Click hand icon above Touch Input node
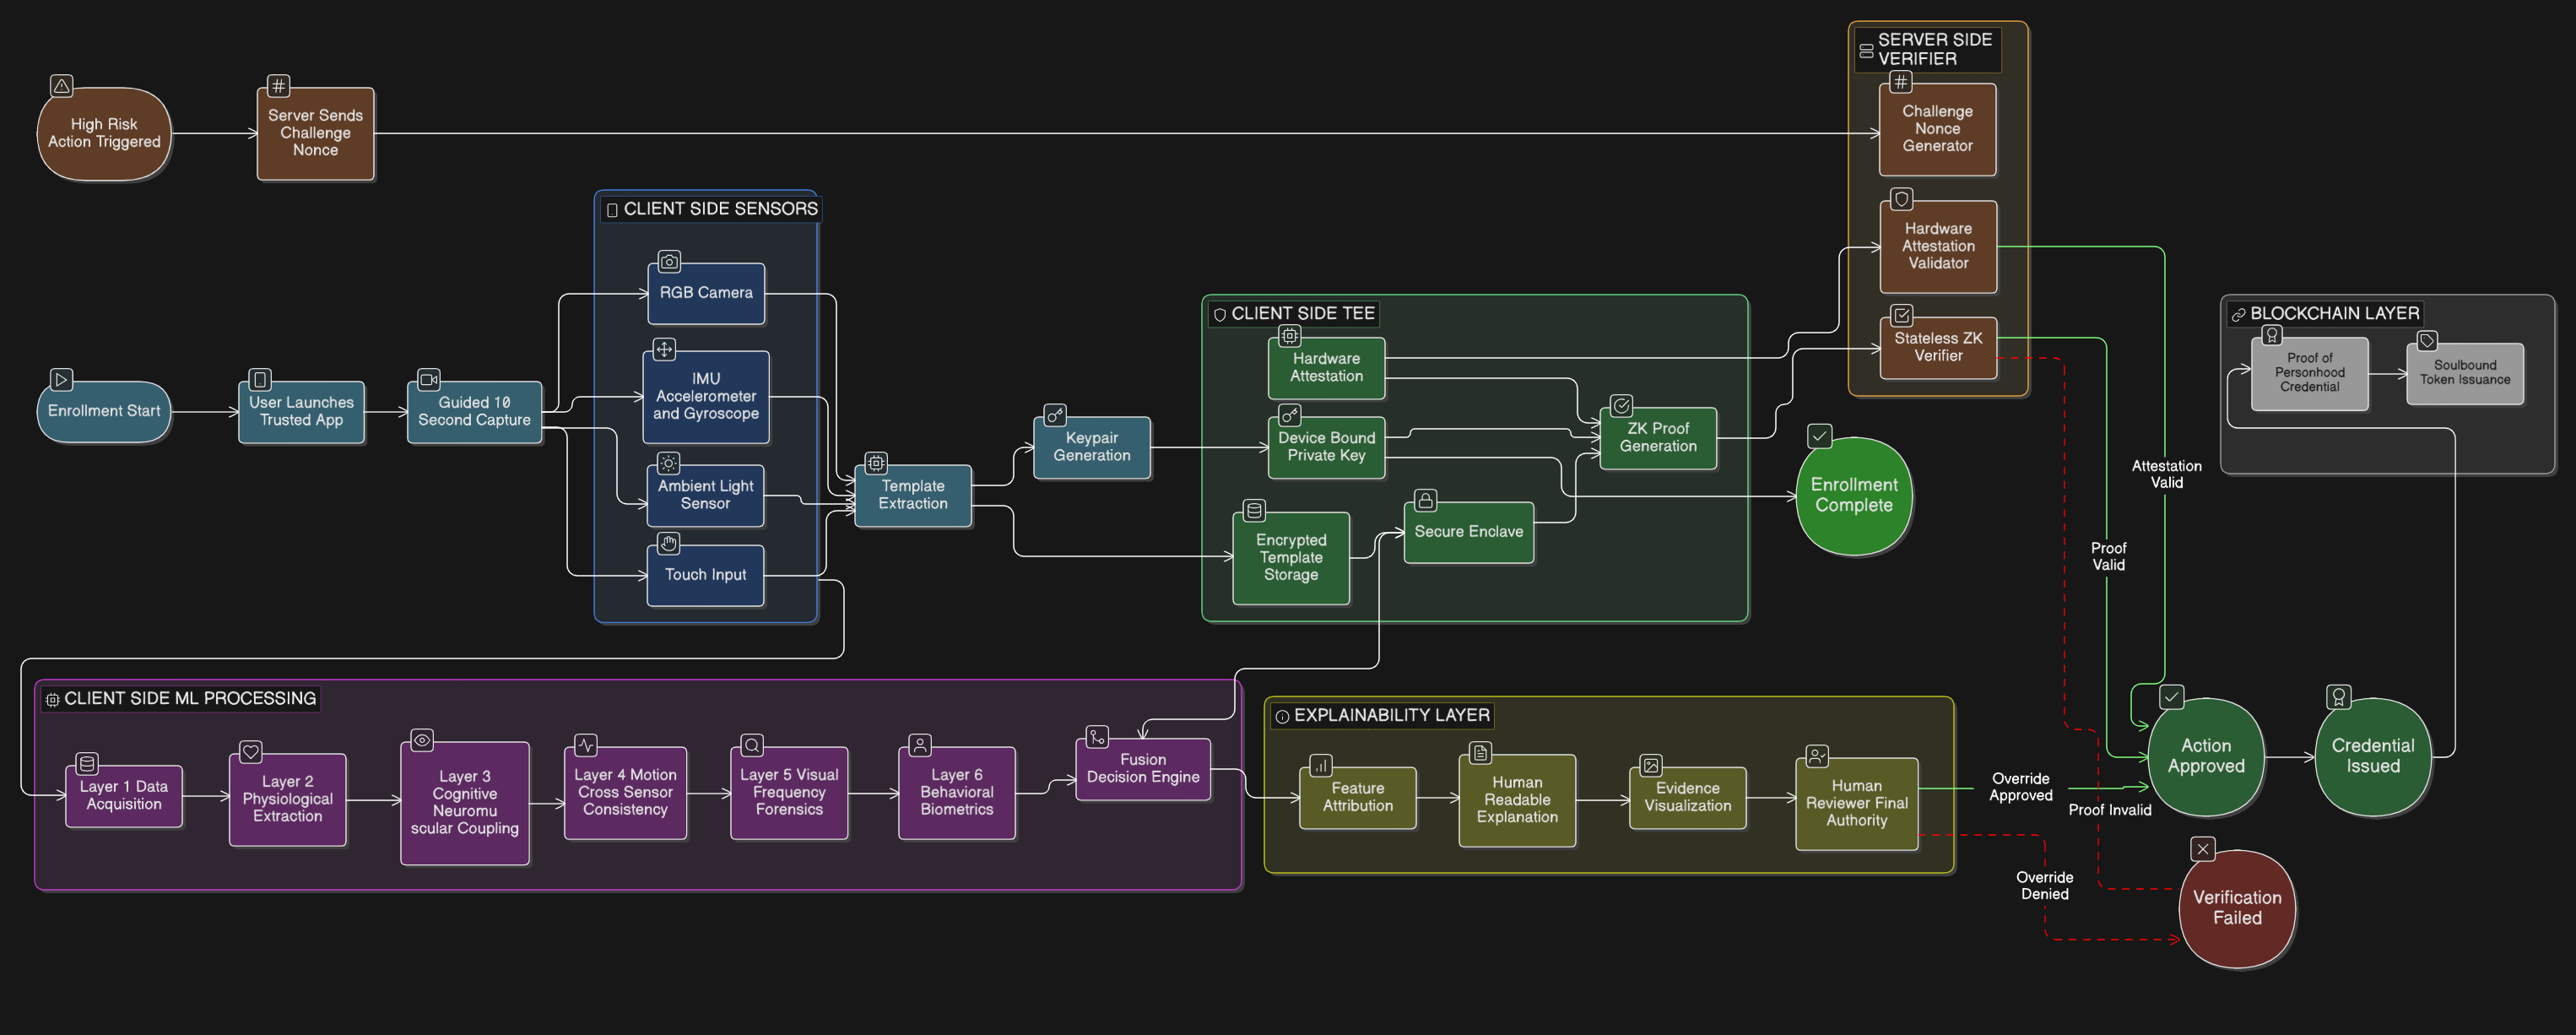This screenshot has height=1035, width=2576. tap(668, 543)
